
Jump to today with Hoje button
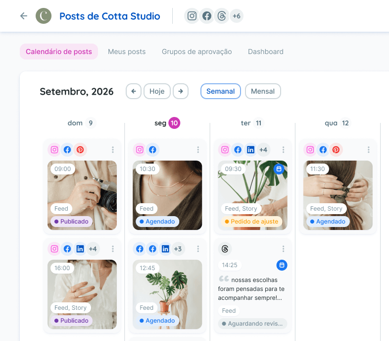point(157,91)
